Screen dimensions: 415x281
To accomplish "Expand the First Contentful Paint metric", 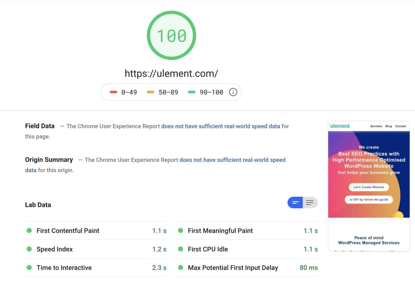I will [x=96, y=231].
